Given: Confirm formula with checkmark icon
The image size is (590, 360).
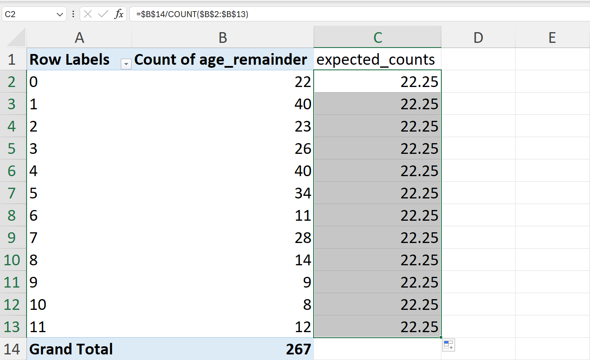Looking at the screenshot, I should coord(103,14).
